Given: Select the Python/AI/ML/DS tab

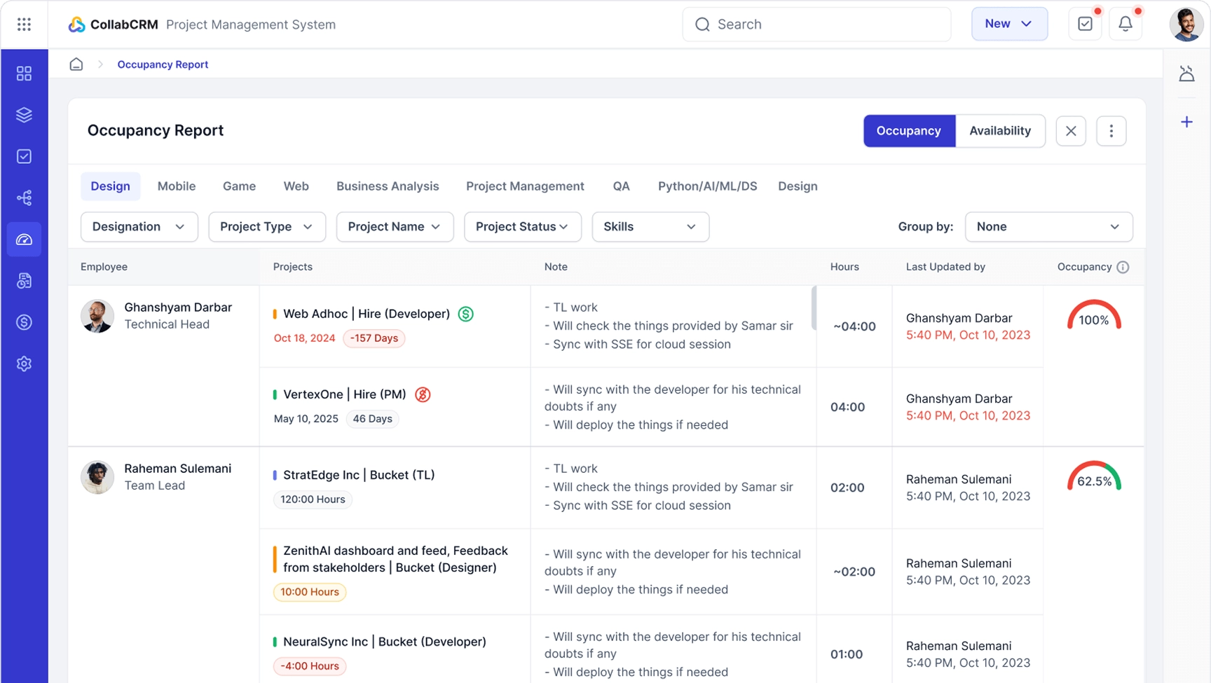Looking at the screenshot, I should click(x=707, y=186).
